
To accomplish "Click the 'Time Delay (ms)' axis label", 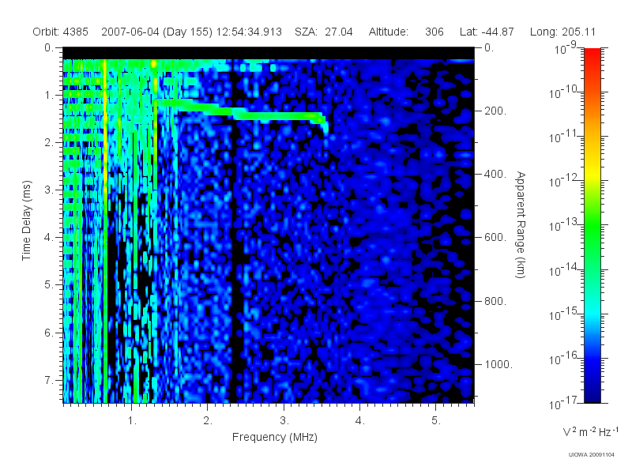I will click(x=26, y=220).
